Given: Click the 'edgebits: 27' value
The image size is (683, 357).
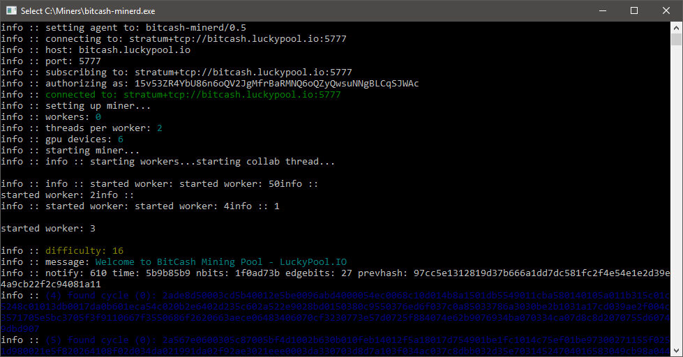Looking at the screenshot, I should pos(318,273).
